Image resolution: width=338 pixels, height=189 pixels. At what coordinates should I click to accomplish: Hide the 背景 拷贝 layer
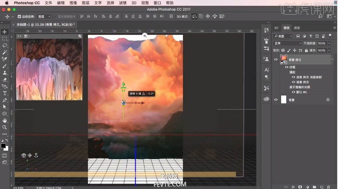tap(276, 59)
